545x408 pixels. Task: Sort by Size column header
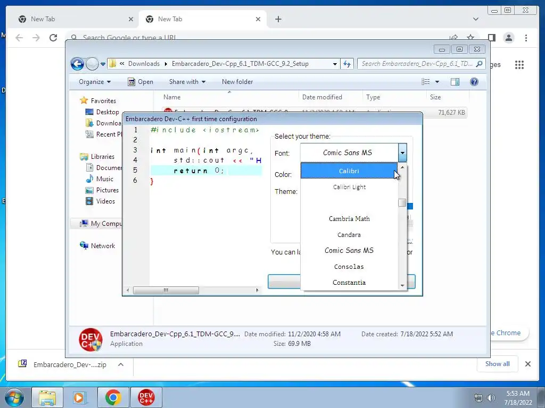pyautogui.click(x=448, y=97)
